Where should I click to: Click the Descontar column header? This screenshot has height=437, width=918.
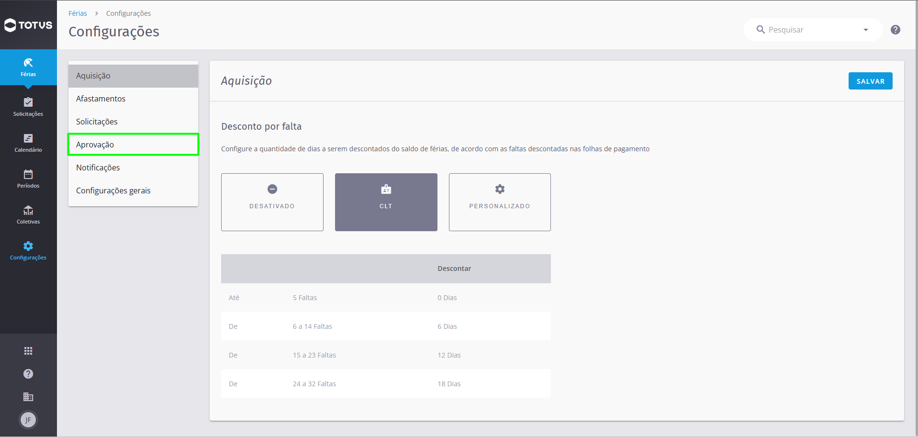pos(454,269)
